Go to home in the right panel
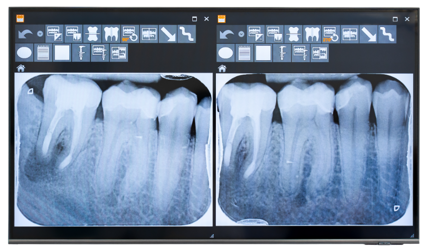The height and width of the screenshot is (252, 428). click(x=222, y=68)
